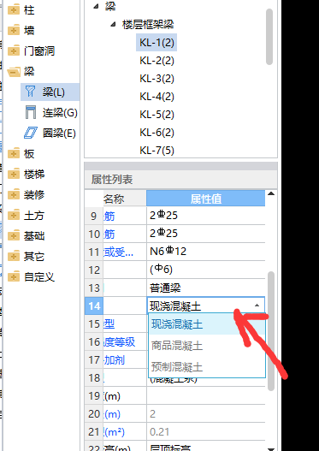The height and width of the screenshot is (451, 319).
Task: Expand the 门窗洞 folder icon
Action: click(14, 51)
